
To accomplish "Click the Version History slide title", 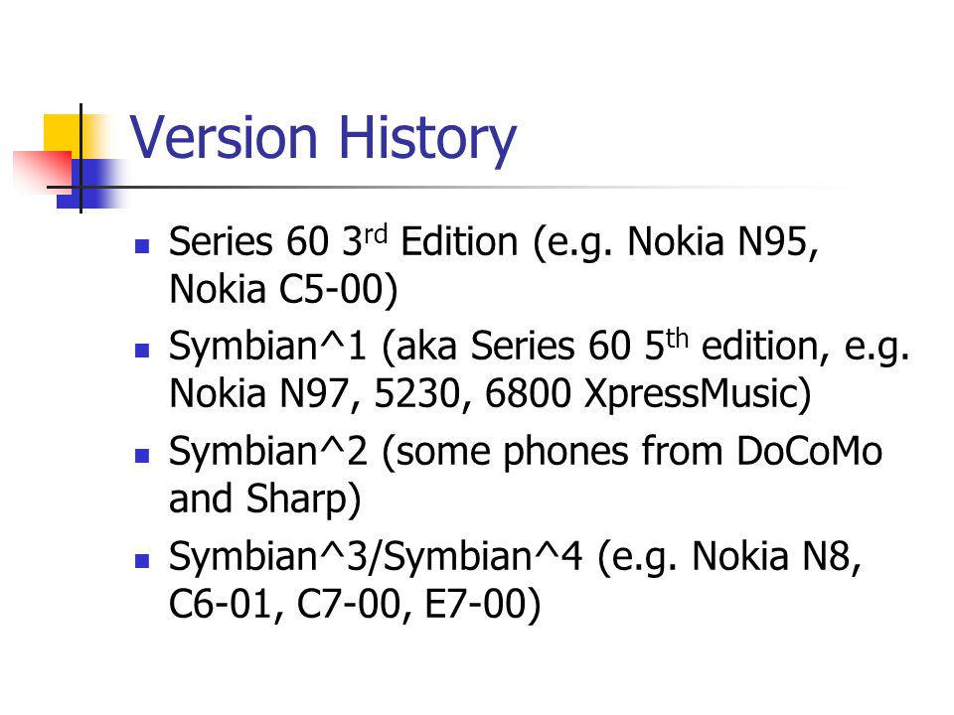I will [323, 140].
